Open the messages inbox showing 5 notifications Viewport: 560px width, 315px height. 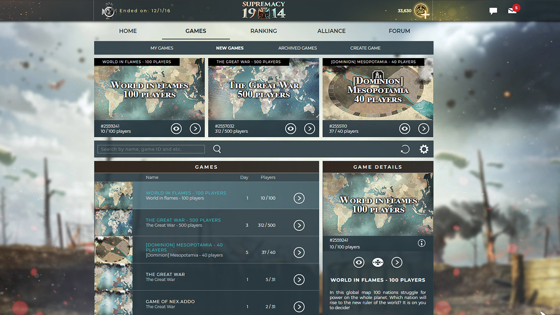tap(512, 11)
